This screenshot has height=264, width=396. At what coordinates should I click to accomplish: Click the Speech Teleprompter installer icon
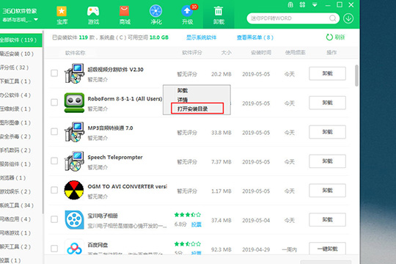[74, 161]
